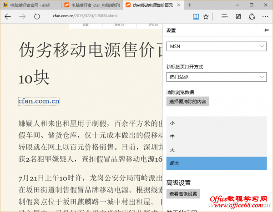Add page to favorites with star icon

click(206, 17)
